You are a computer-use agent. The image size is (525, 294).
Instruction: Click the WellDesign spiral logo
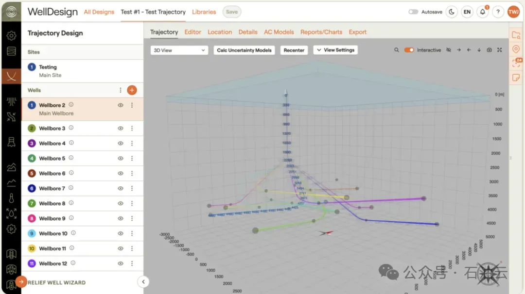(11, 12)
